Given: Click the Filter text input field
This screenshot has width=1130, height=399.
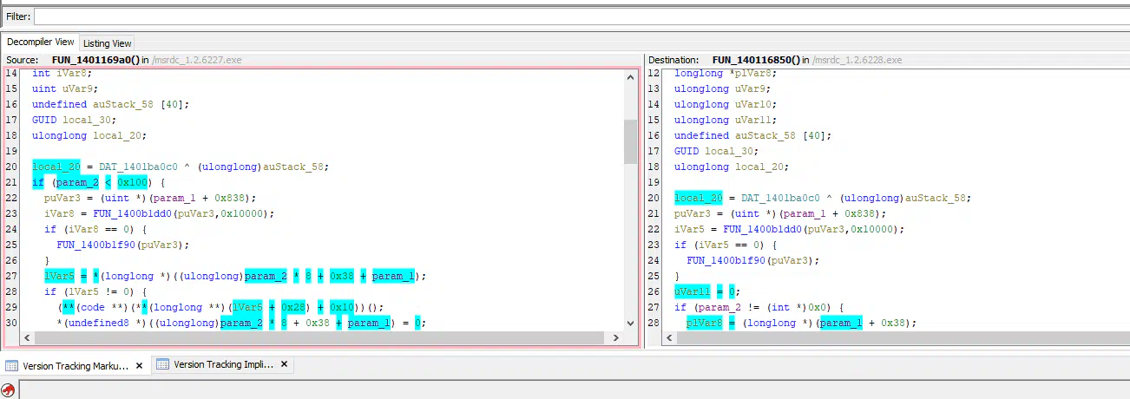Looking at the screenshot, I should pyautogui.click(x=581, y=16).
